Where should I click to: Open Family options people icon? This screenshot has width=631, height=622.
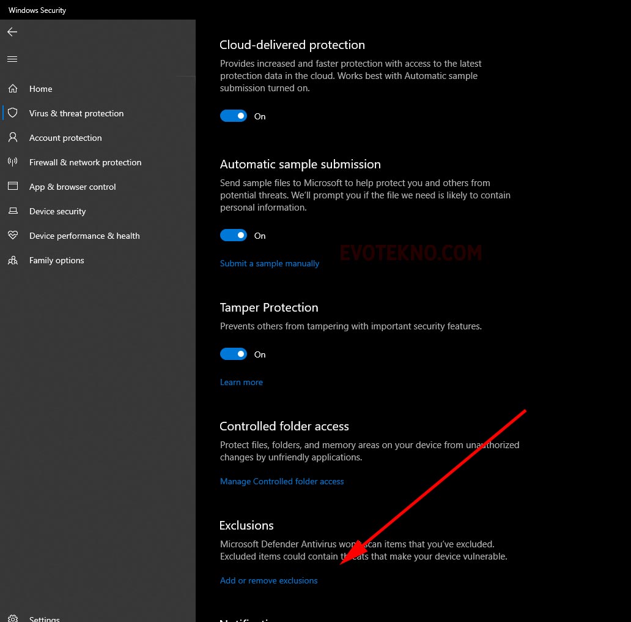13,260
